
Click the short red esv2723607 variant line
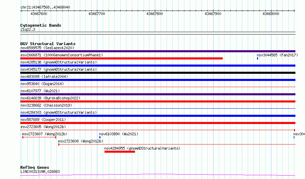tap(39, 137)
